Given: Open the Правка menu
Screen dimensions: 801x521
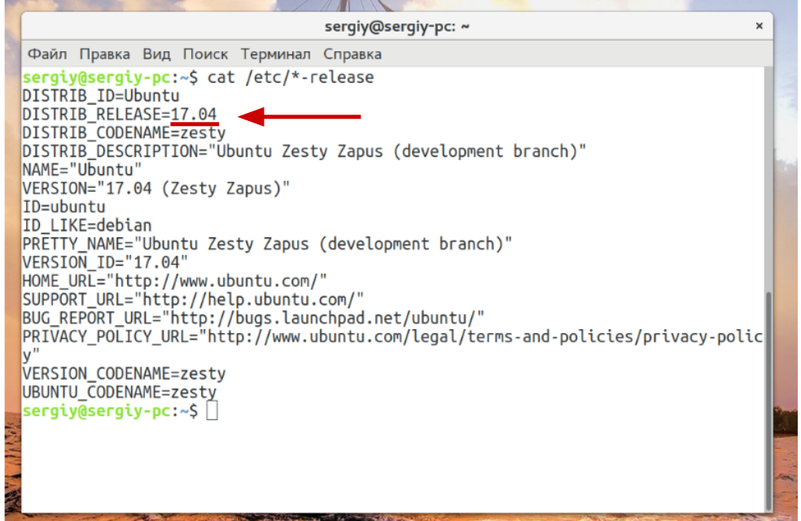Looking at the screenshot, I should pos(104,54).
